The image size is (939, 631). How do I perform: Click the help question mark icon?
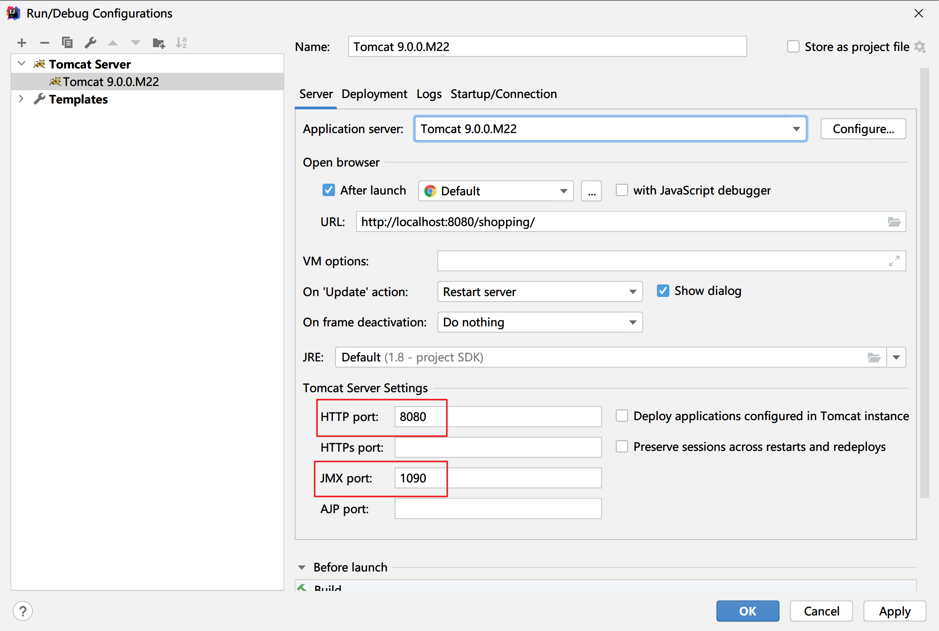(x=23, y=611)
